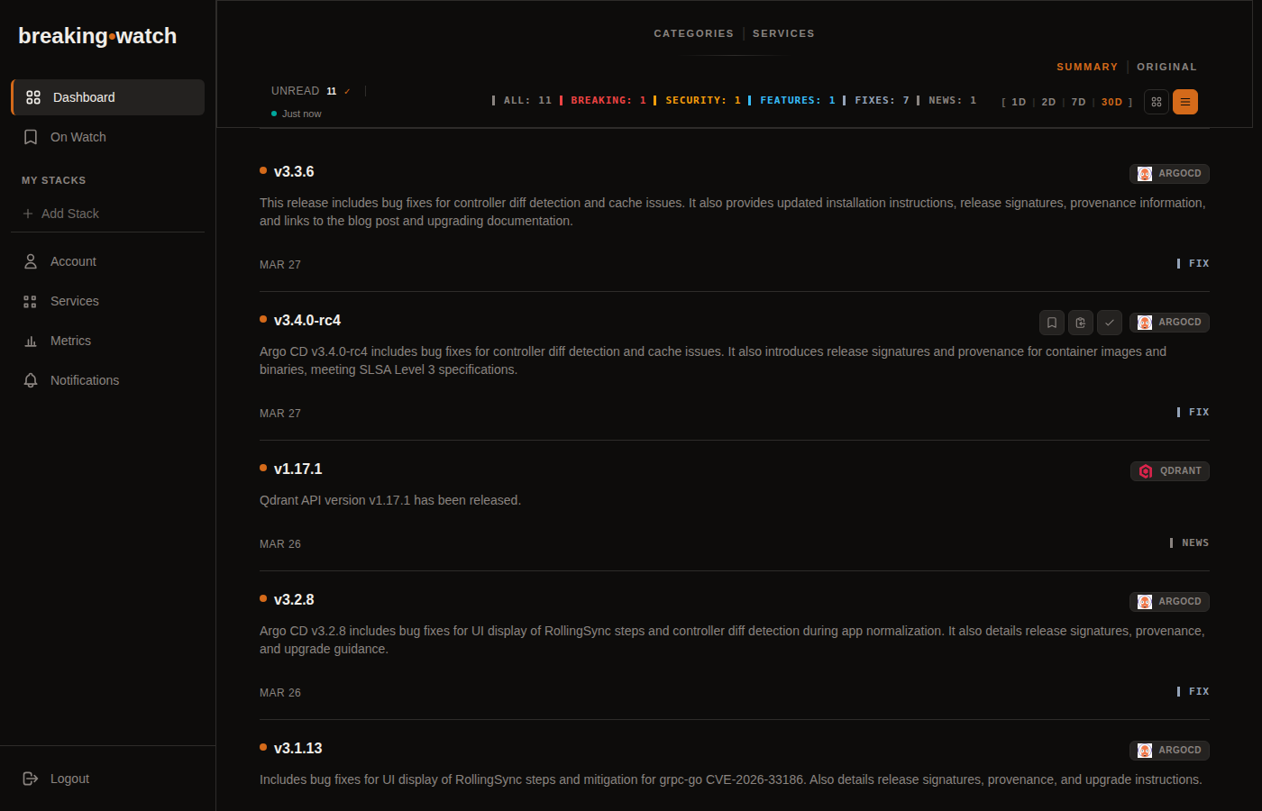Click the FIX tag on v3.4.0-rc4

[x=1193, y=412]
